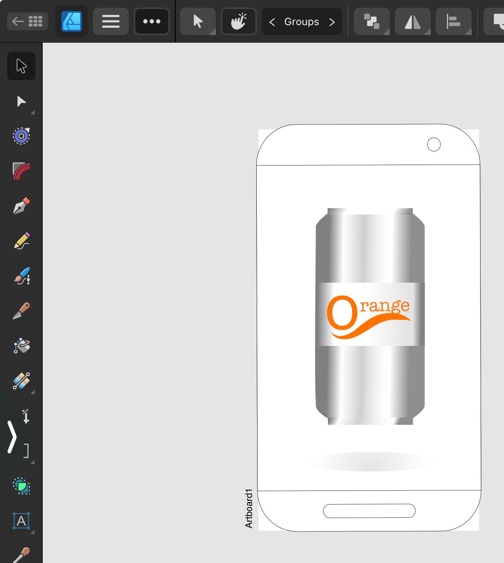The width and height of the screenshot is (504, 563).
Task: Go to previous Groups option
Action: tap(272, 22)
